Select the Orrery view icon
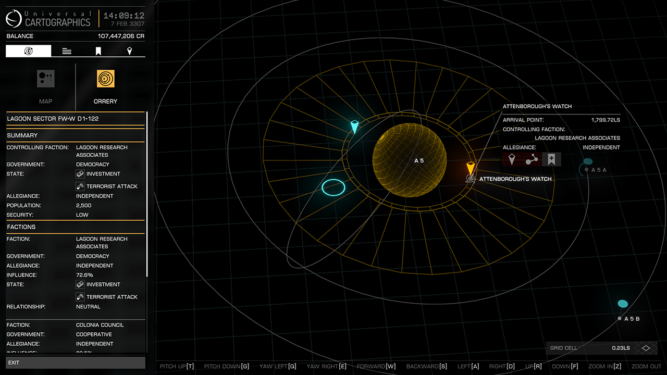This screenshot has width=667, height=375. pos(105,79)
